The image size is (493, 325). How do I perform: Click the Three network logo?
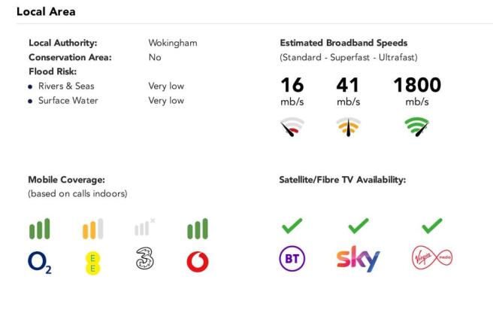click(x=143, y=260)
